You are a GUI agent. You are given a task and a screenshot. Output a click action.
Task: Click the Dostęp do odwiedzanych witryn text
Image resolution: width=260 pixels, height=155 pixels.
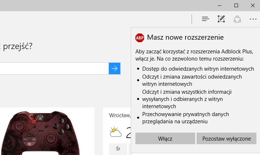198,69
